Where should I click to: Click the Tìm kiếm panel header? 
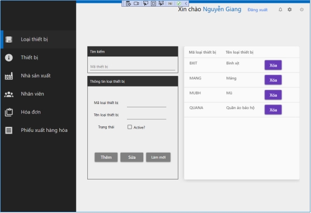(133, 52)
